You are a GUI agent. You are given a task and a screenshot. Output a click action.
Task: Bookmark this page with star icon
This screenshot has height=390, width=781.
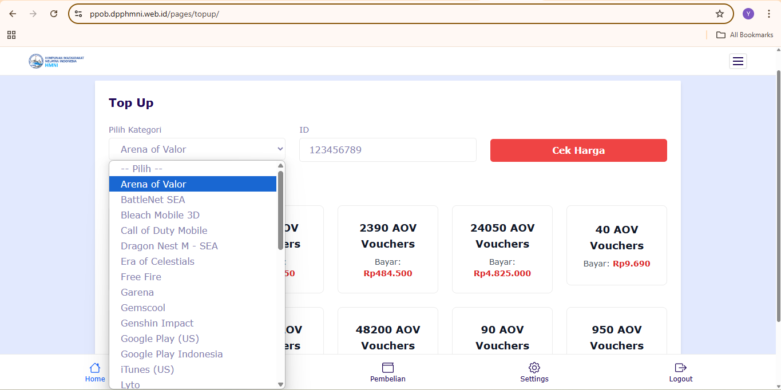[x=719, y=14]
